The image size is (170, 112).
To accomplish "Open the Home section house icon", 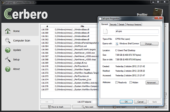I will coord(8,31).
